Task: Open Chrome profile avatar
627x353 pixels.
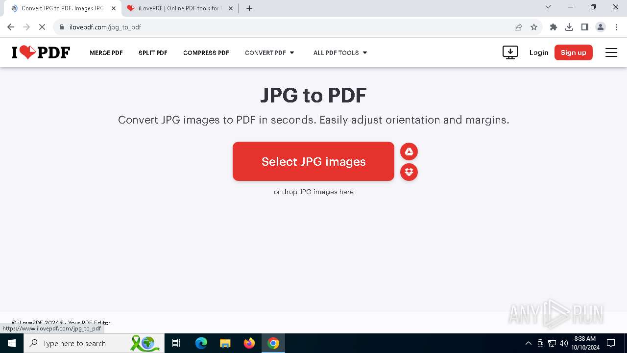Action: click(601, 27)
